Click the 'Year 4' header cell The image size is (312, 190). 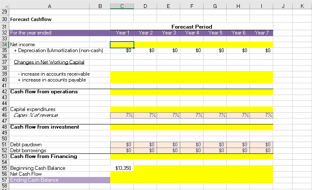point(192,33)
